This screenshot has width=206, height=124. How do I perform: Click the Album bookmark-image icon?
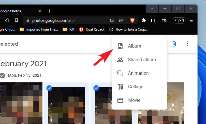pos(120,46)
